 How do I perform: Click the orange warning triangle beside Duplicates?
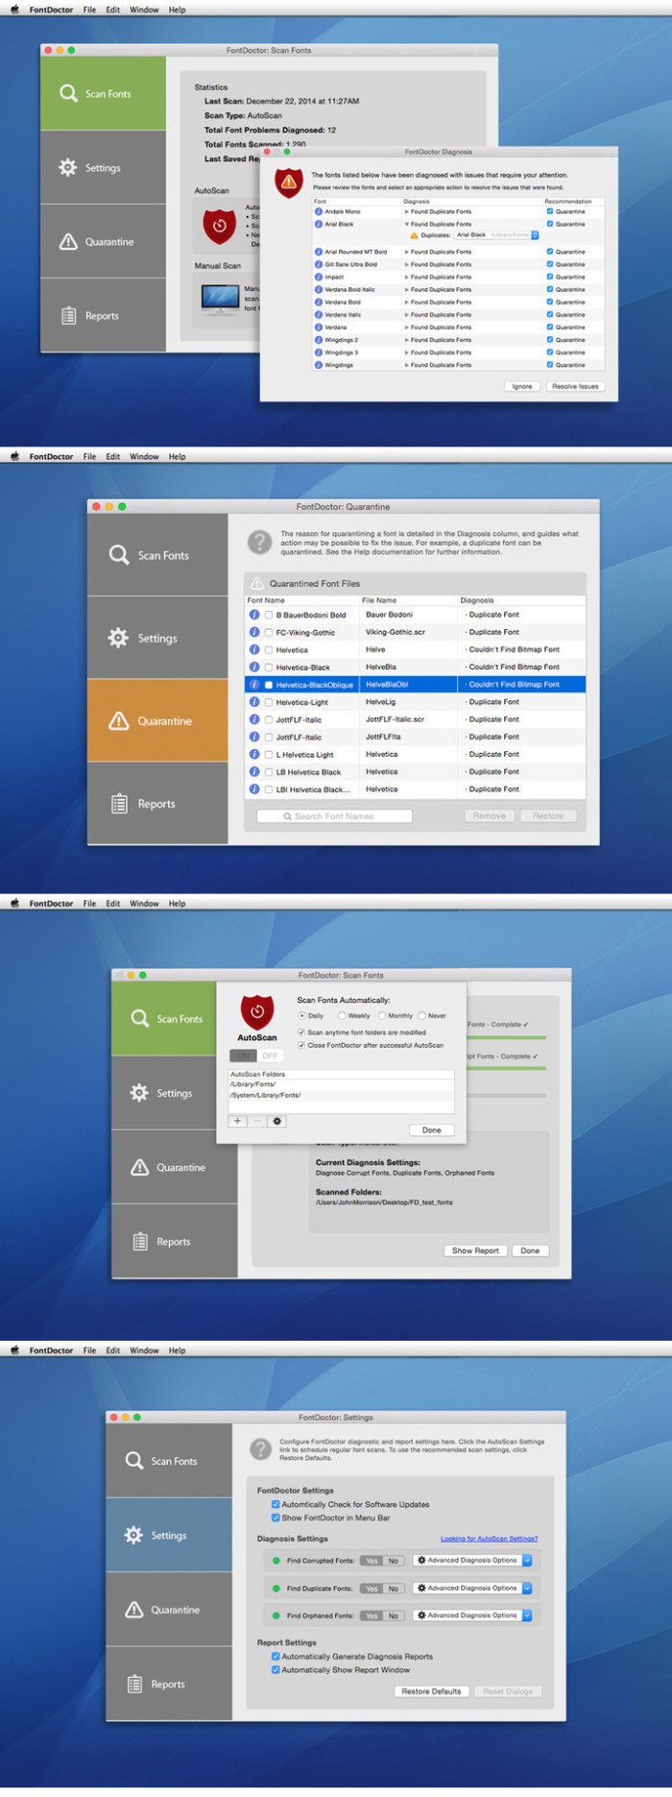[415, 235]
